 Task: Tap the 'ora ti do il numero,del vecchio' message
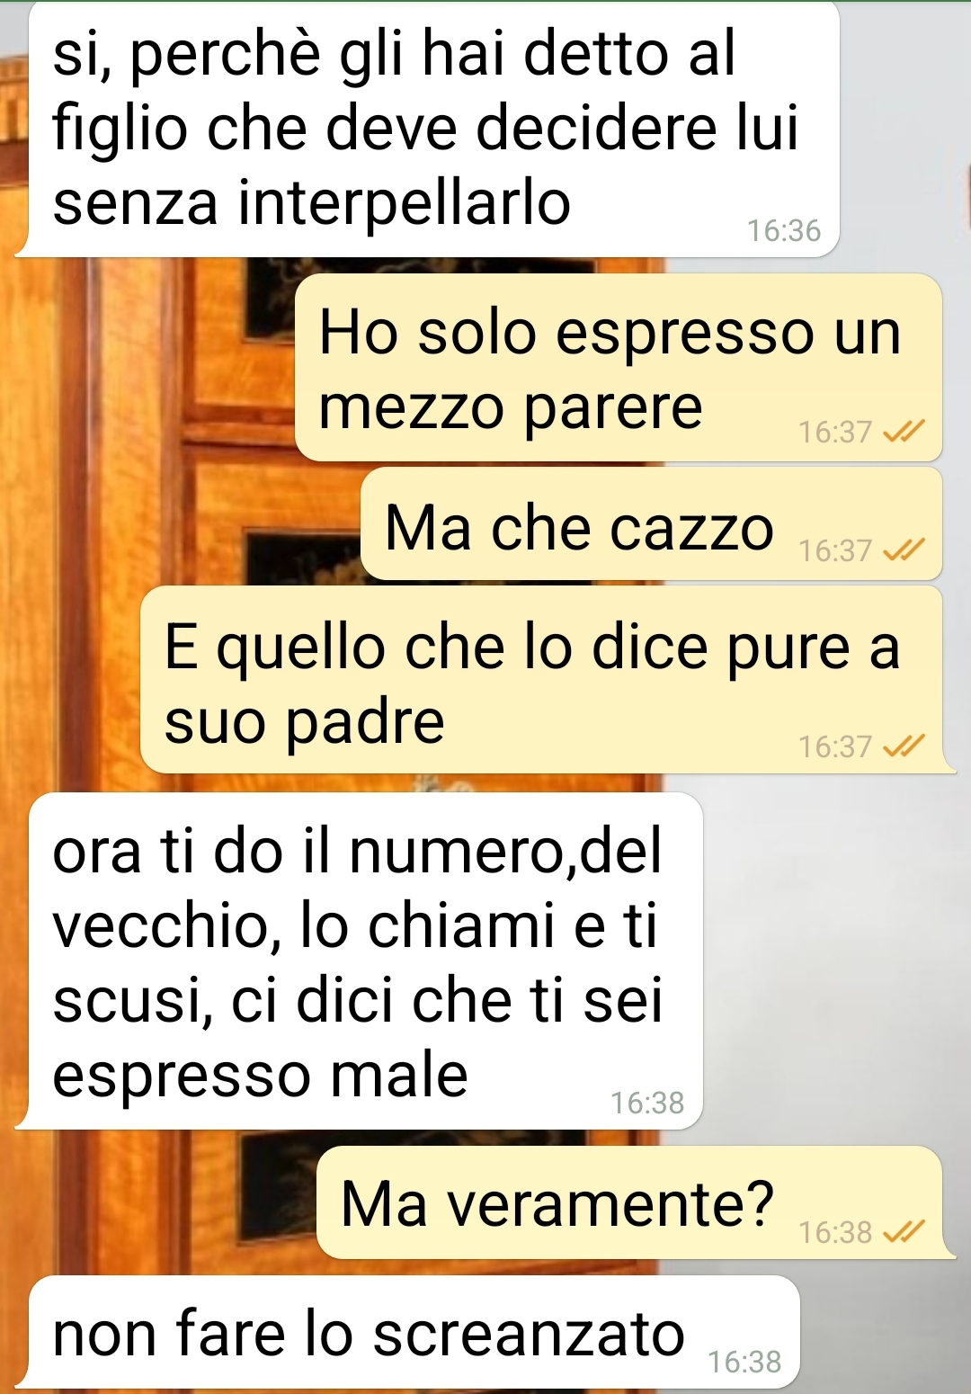tap(366, 961)
